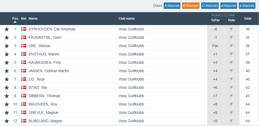Toggle the star beside Almeland, Magne
Image resolution: width=259 pixels, height=126 pixels.
click(x=7, y=121)
